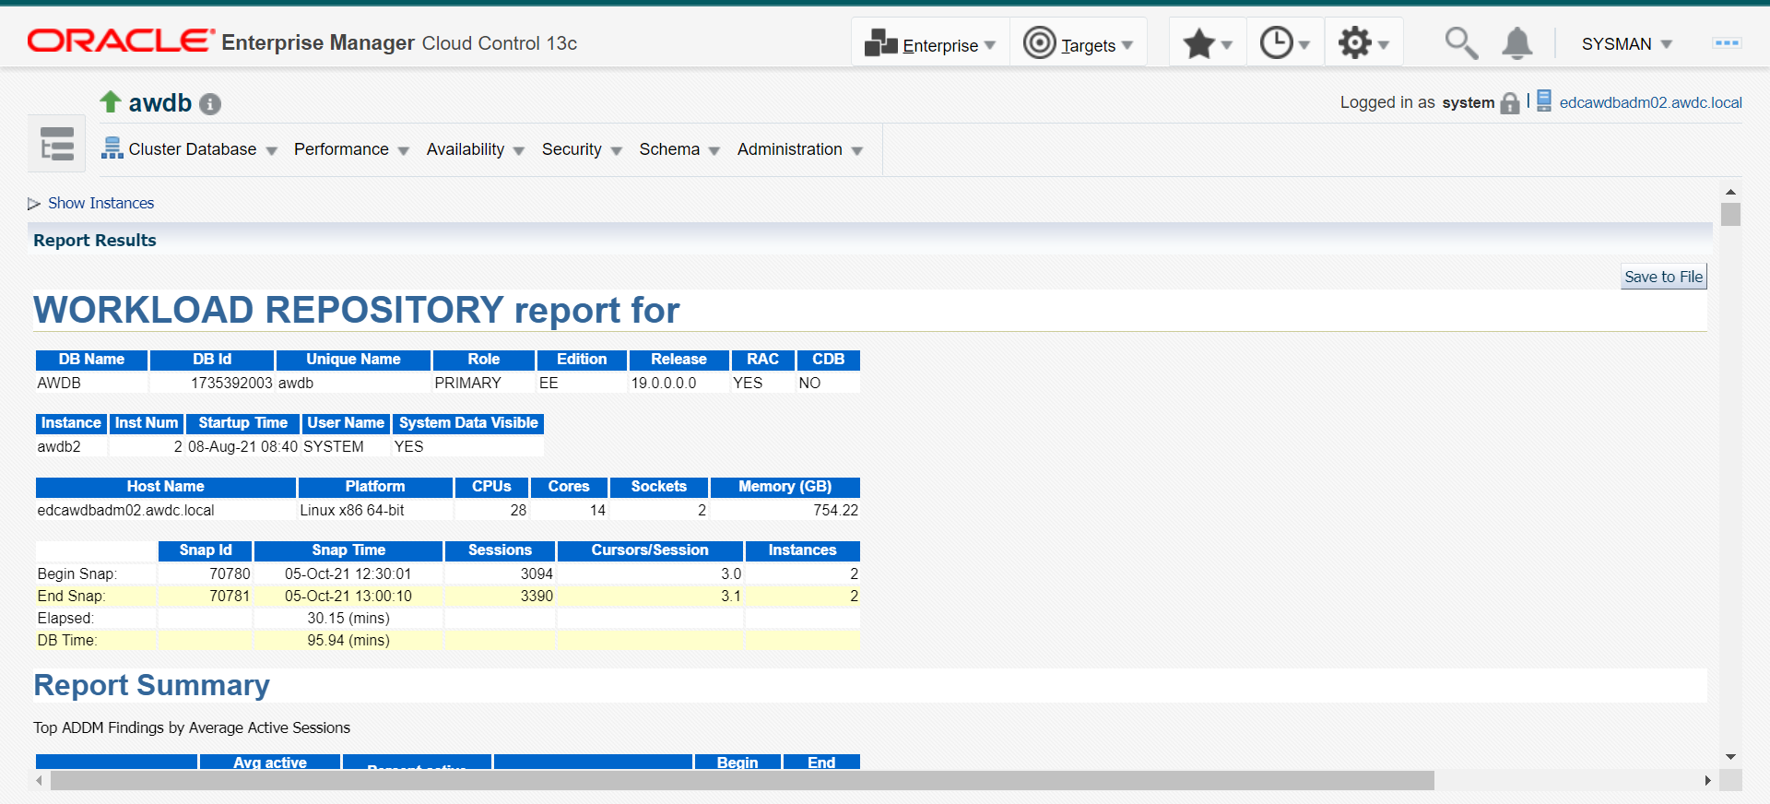Open the Targets menu

pyautogui.click(x=1078, y=43)
